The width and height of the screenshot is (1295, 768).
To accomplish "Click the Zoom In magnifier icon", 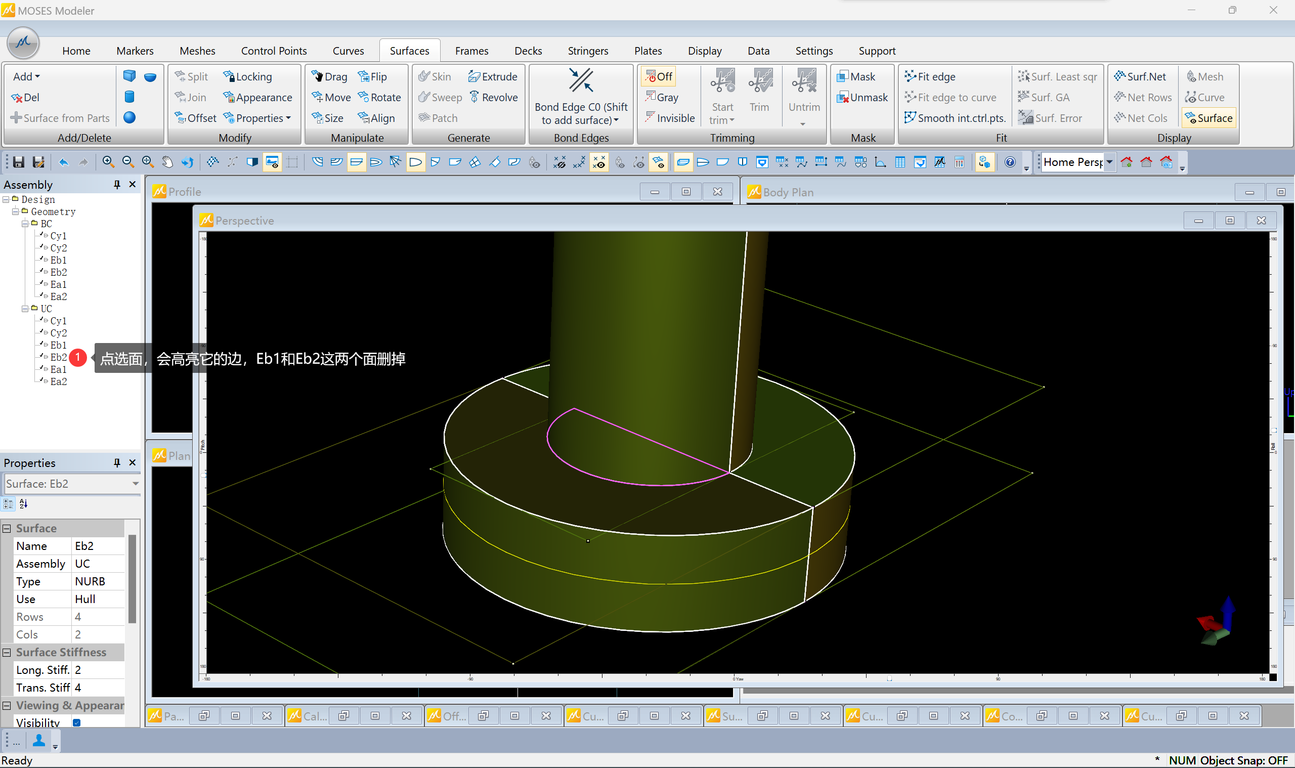I will click(x=108, y=162).
